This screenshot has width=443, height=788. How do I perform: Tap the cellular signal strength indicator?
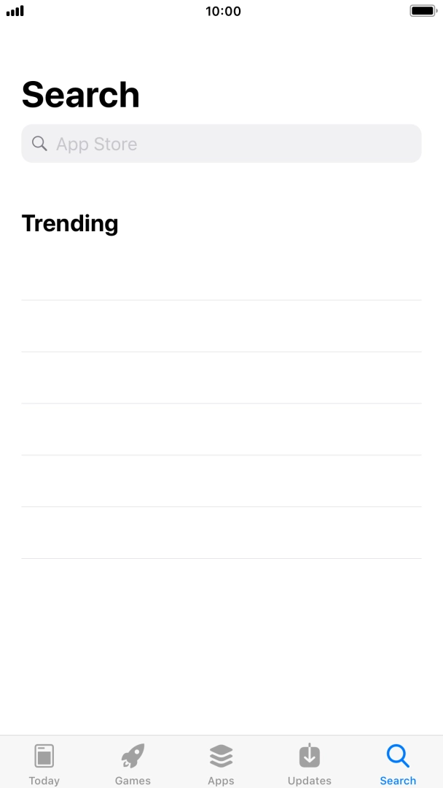(x=15, y=11)
